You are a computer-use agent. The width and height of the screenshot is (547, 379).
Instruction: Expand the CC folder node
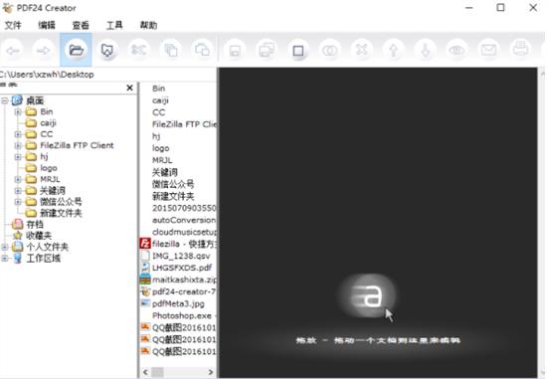(x=18, y=134)
